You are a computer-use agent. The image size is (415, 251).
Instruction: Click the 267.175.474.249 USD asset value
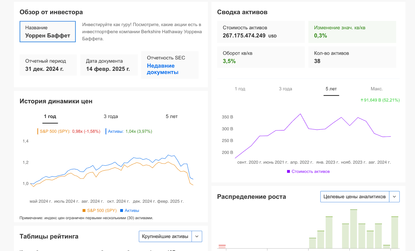tap(250, 36)
